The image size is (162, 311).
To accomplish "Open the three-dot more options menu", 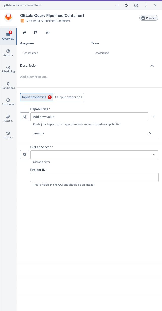I will 146,5.
